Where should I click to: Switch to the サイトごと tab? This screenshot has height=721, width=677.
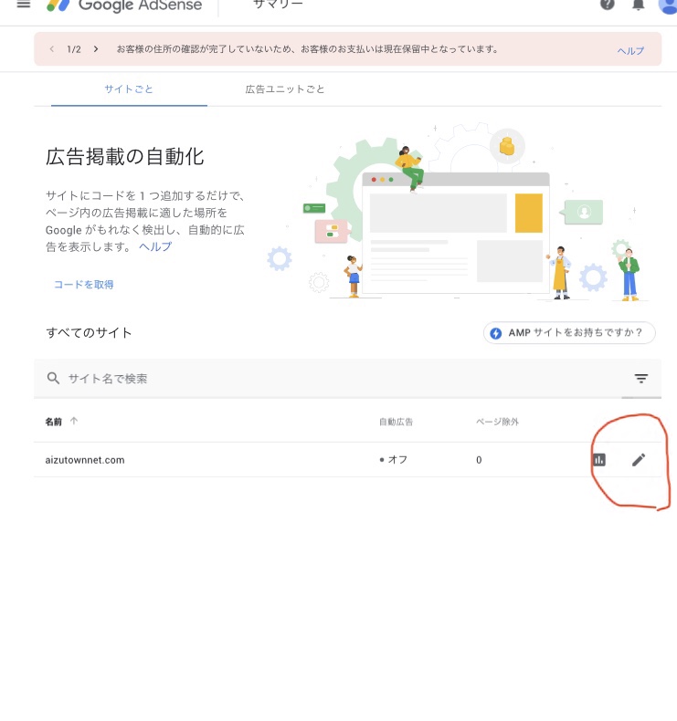[129, 89]
